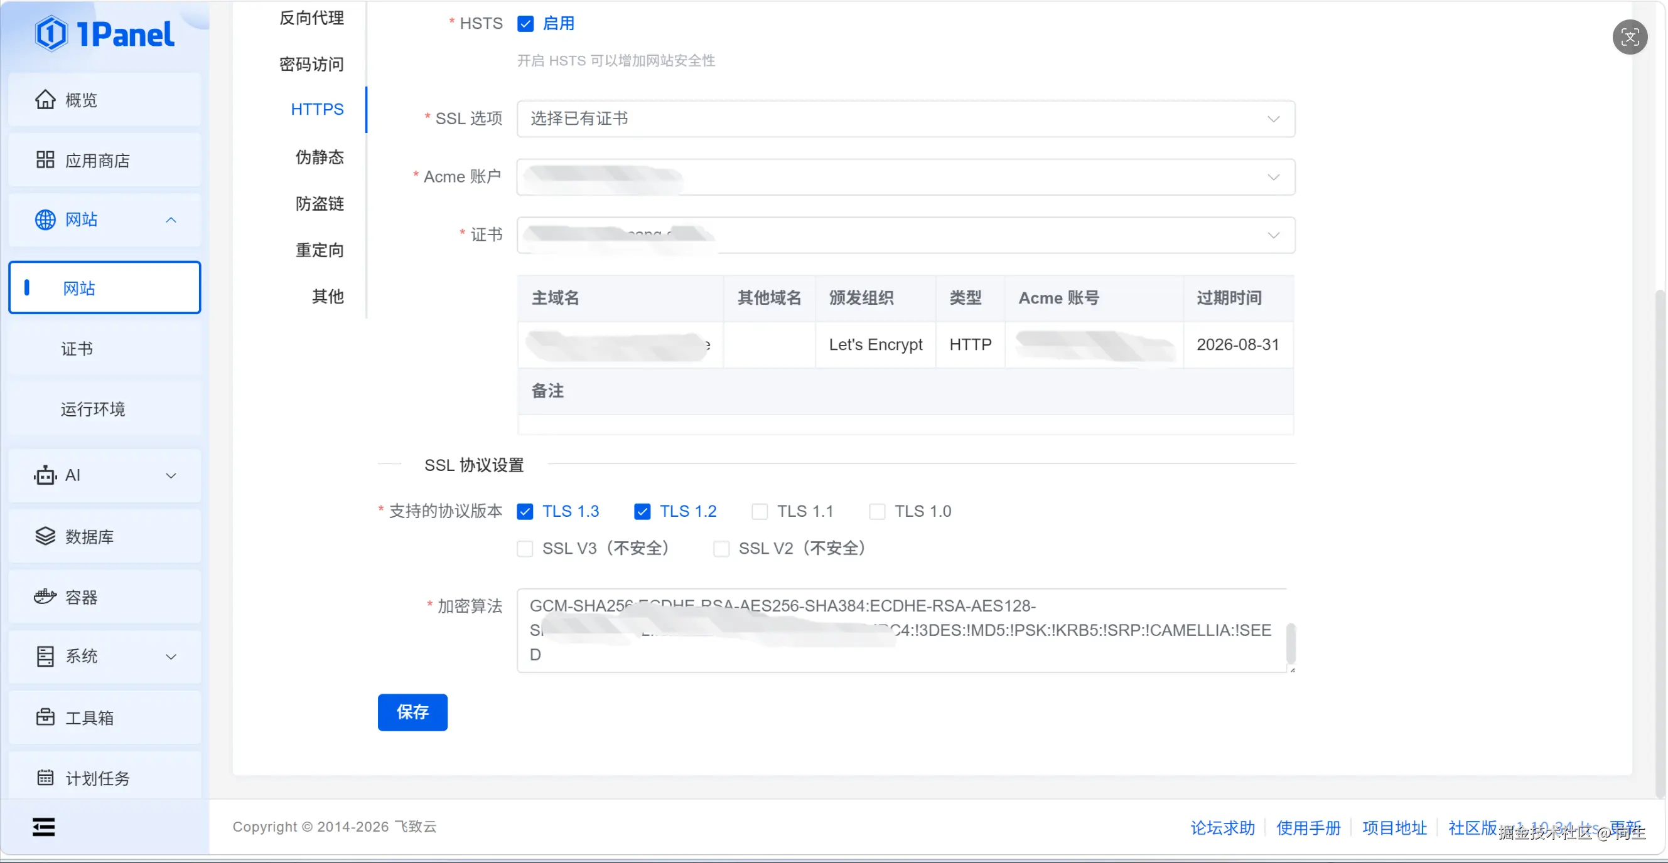The width and height of the screenshot is (1668, 863).
Task: Switch to the 密码访问 tab
Action: point(311,64)
